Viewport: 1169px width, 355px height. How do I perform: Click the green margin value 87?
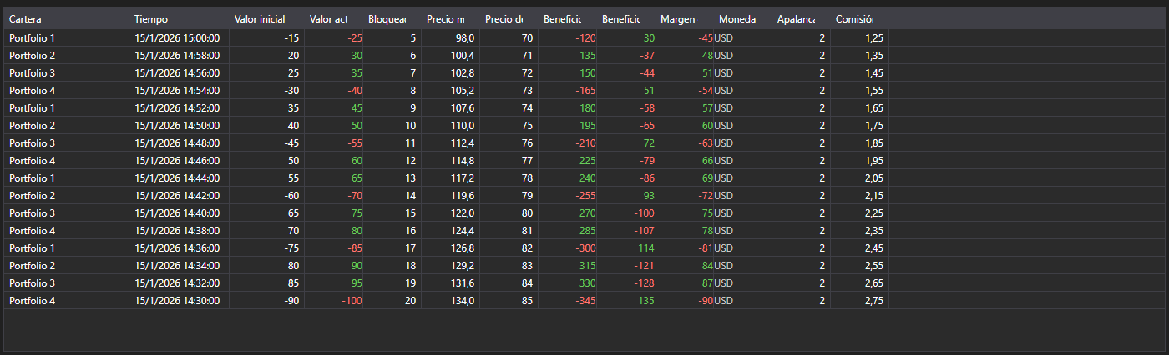tap(684, 283)
